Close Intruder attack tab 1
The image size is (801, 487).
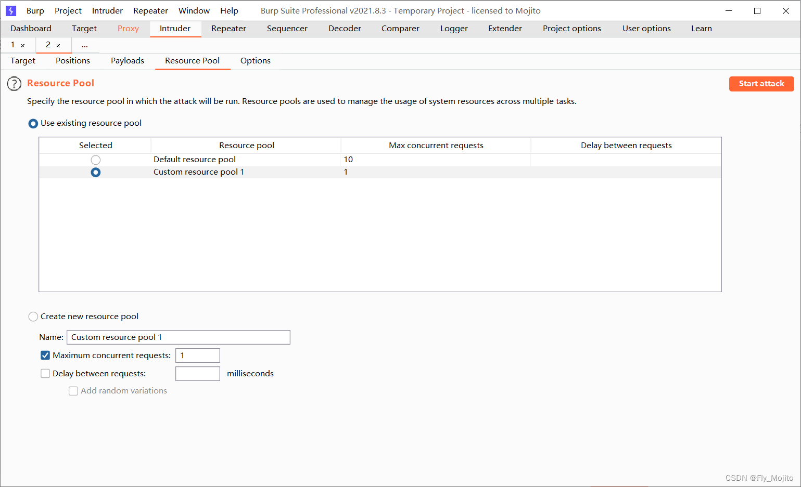tap(23, 46)
